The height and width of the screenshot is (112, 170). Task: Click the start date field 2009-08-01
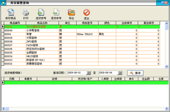[x=77, y=73]
